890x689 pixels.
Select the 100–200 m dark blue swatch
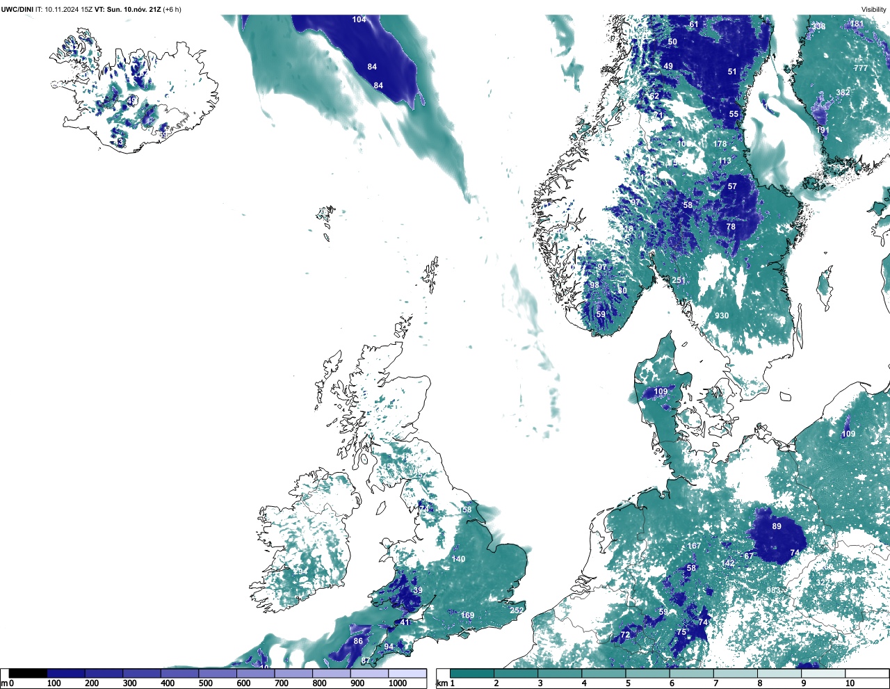pos(66,673)
